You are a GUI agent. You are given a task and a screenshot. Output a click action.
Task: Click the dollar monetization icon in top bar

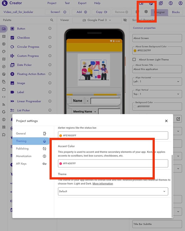[x=171, y=3]
